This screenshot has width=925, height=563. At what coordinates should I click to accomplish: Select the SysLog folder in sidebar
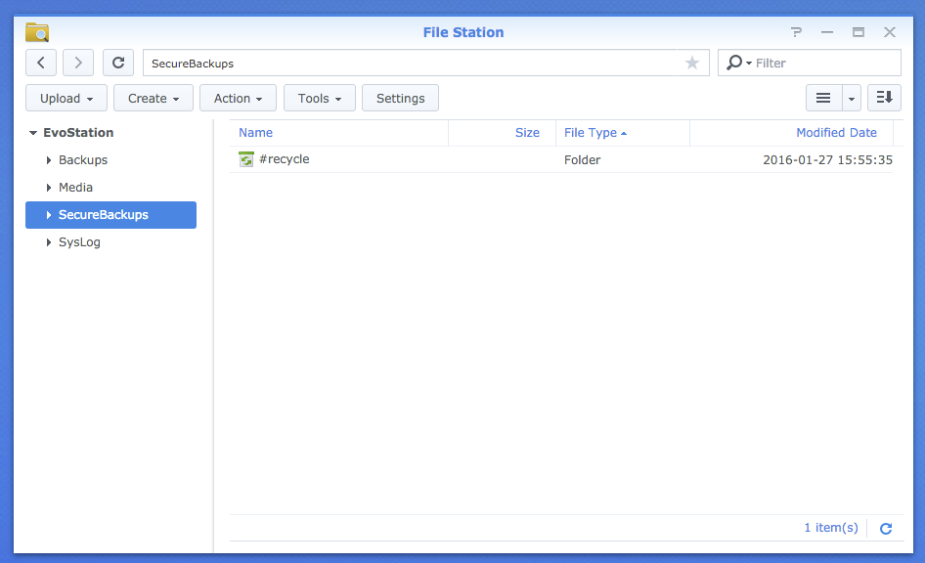(79, 242)
